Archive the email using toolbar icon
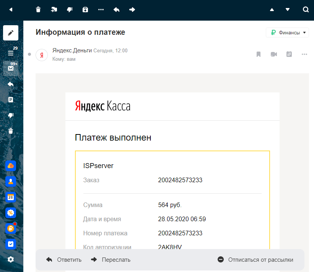The width and height of the screenshot is (314, 272). click(x=85, y=10)
